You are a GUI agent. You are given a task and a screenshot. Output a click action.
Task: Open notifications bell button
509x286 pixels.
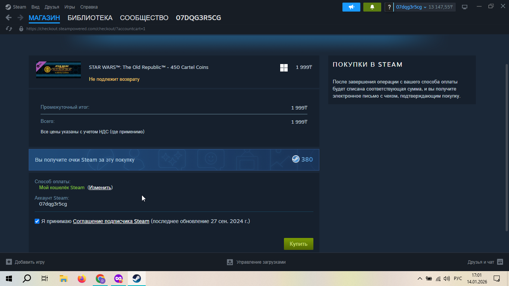click(372, 7)
